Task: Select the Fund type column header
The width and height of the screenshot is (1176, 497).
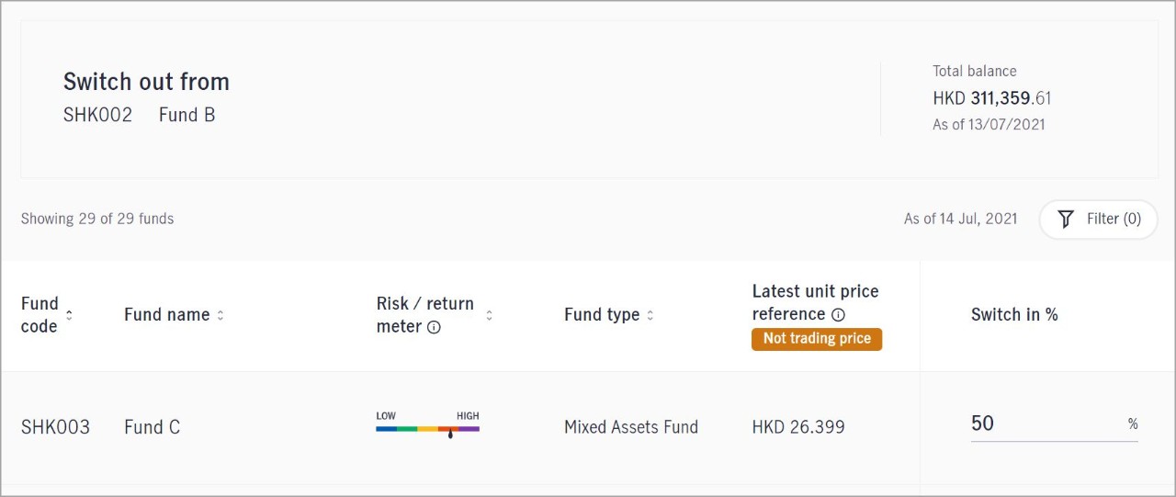Action: 602,314
